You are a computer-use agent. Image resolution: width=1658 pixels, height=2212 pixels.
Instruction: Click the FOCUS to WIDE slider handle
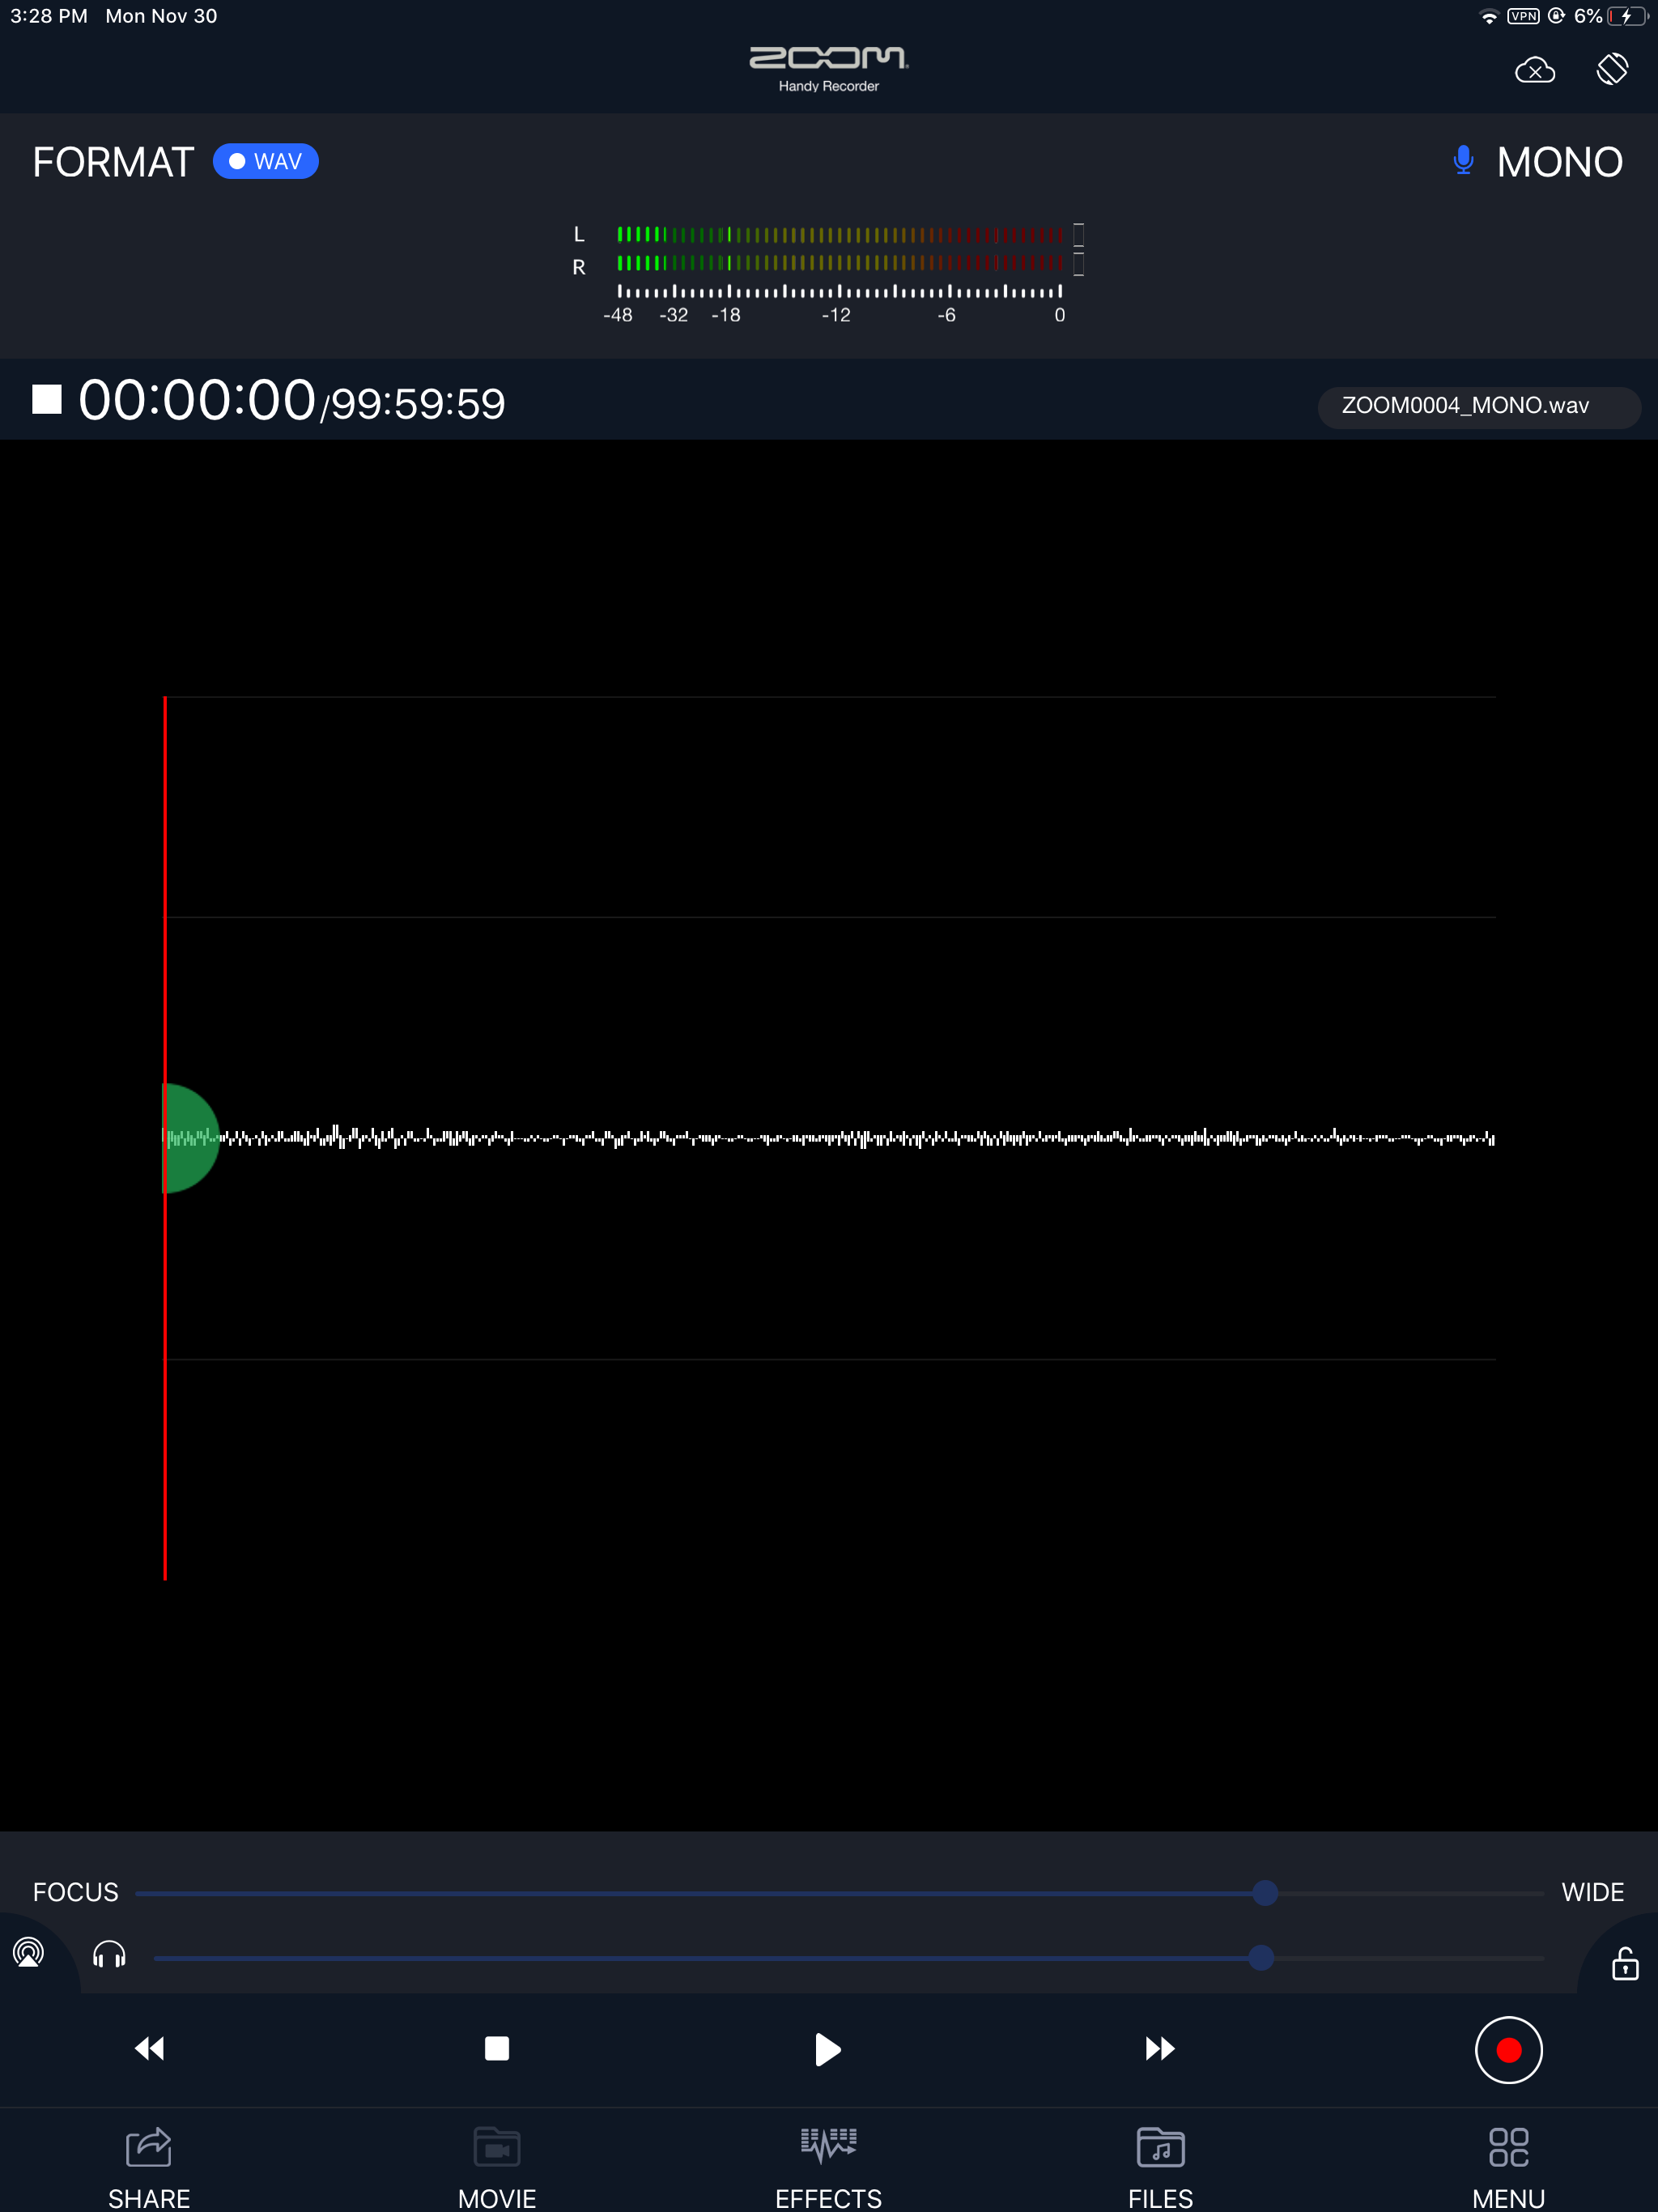1265,1892
